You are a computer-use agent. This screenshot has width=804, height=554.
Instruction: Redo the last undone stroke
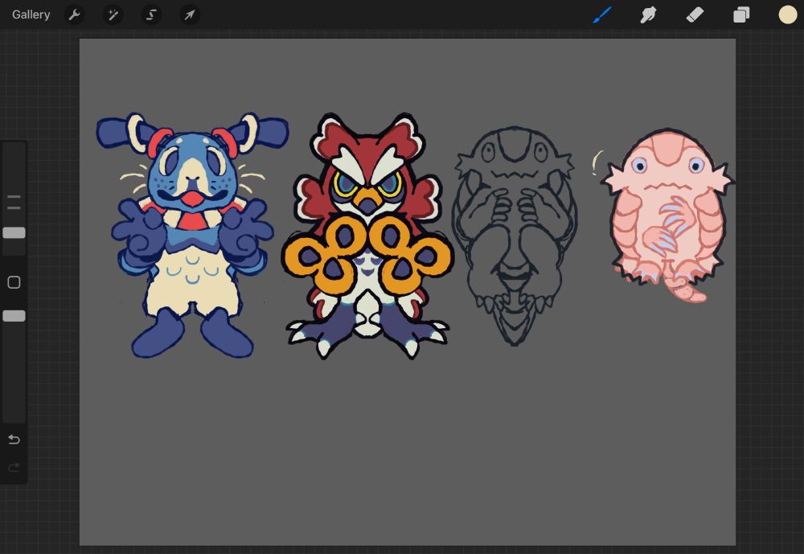click(x=14, y=467)
